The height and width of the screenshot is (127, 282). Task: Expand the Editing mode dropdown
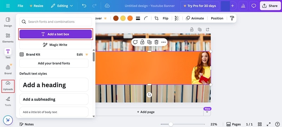(62, 6)
